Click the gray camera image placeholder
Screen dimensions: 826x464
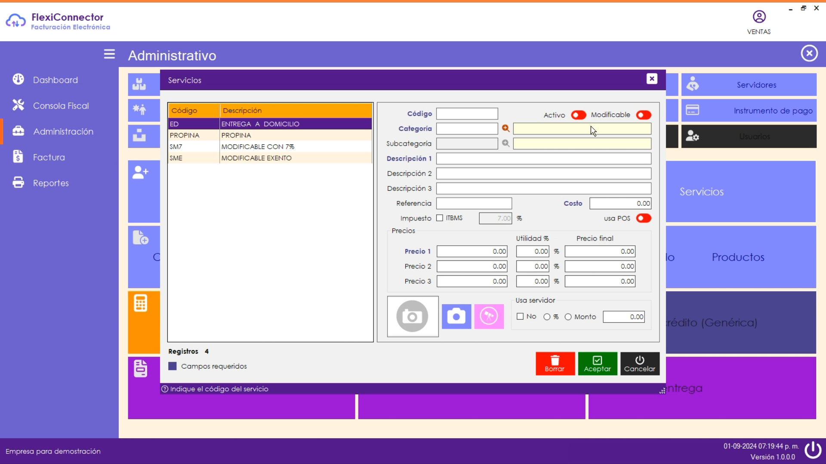tap(413, 317)
